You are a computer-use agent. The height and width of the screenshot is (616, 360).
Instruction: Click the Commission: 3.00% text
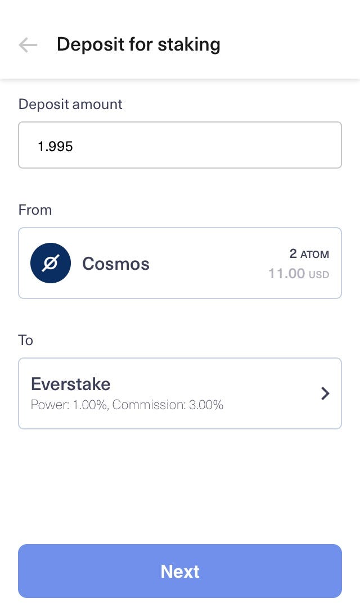[168, 405]
